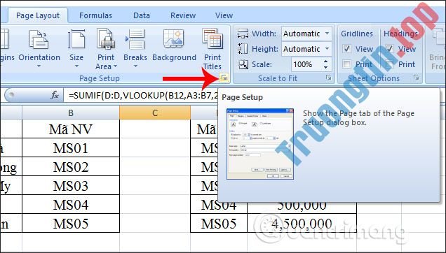Select column B header
This screenshot has width=446, height=253.
(x=71, y=113)
